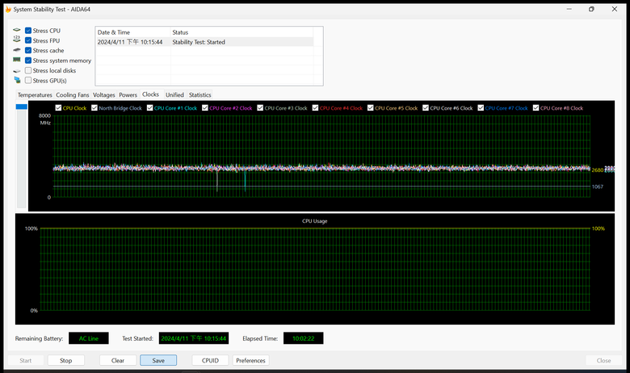This screenshot has height=373, width=630.
Task: Click the Clear button
Action: point(118,361)
